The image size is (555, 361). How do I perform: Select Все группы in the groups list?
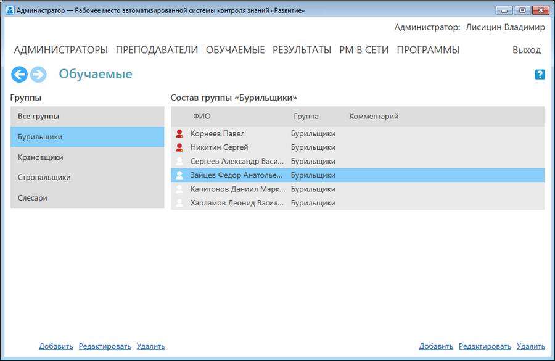(x=88, y=116)
